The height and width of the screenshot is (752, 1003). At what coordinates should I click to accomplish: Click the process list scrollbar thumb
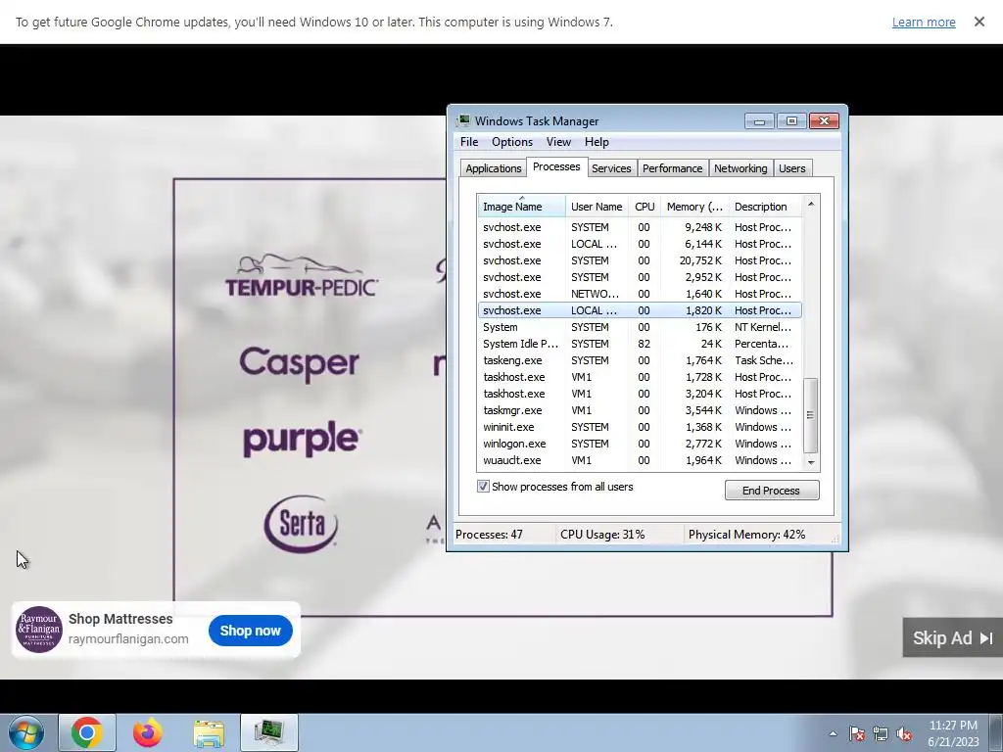(x=810, y=415)
